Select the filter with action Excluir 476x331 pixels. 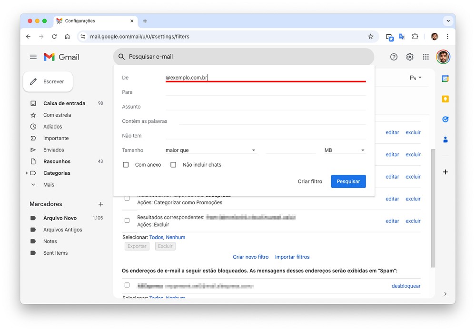pyautogui.click(x=127, y=221)
